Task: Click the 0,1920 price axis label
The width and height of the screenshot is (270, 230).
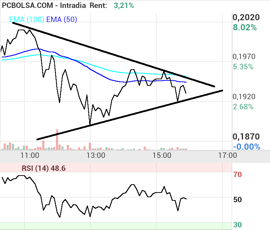Action: pos(244,97)
